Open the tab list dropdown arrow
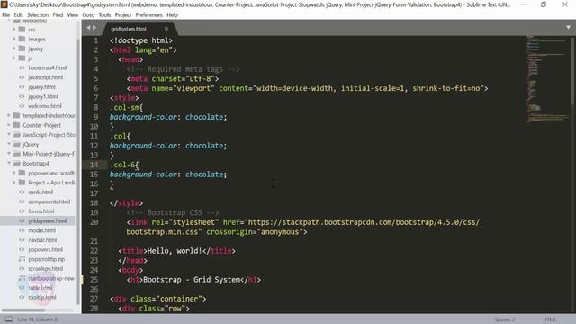This screenshot has width=576, height=324. click(x=568, y=28)
